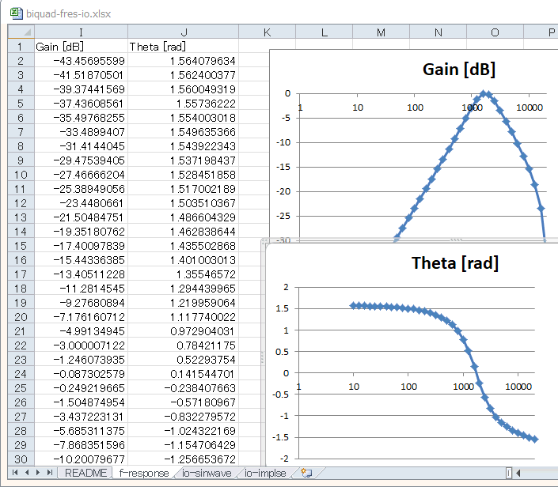Go to first sheet tab navigation arrow

tap(15, 473)
